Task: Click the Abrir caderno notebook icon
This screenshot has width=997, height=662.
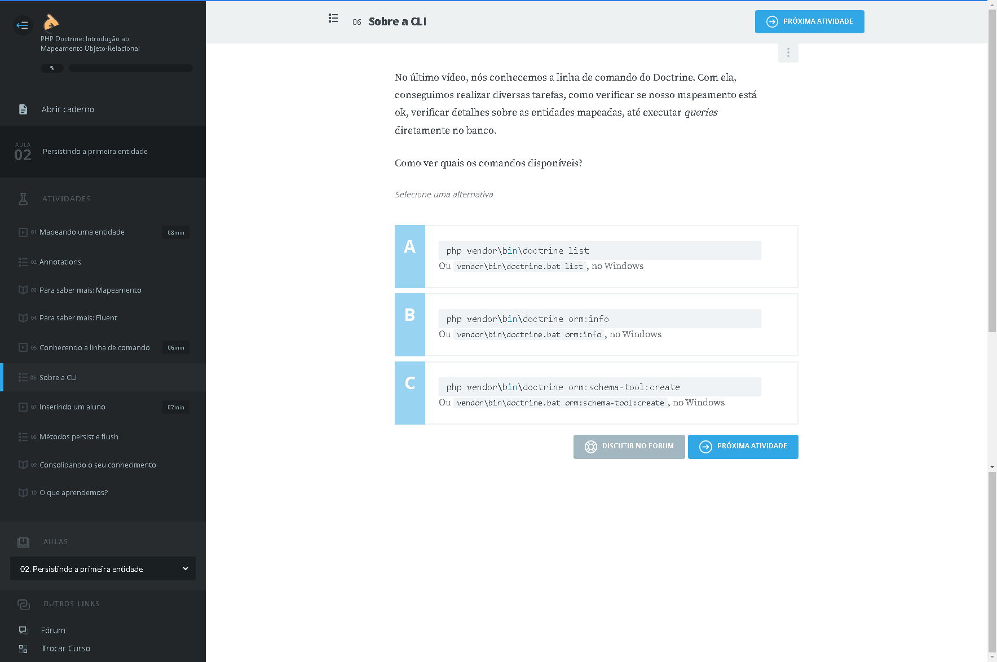Action: (x=23, y=109)
